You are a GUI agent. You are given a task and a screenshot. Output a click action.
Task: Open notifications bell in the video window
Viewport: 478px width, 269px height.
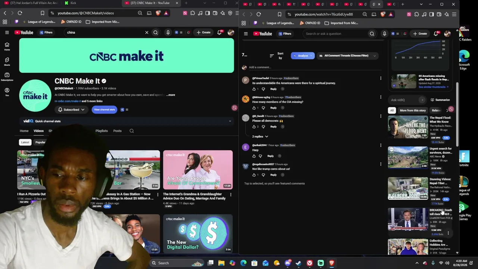click(x=436, y=34)
